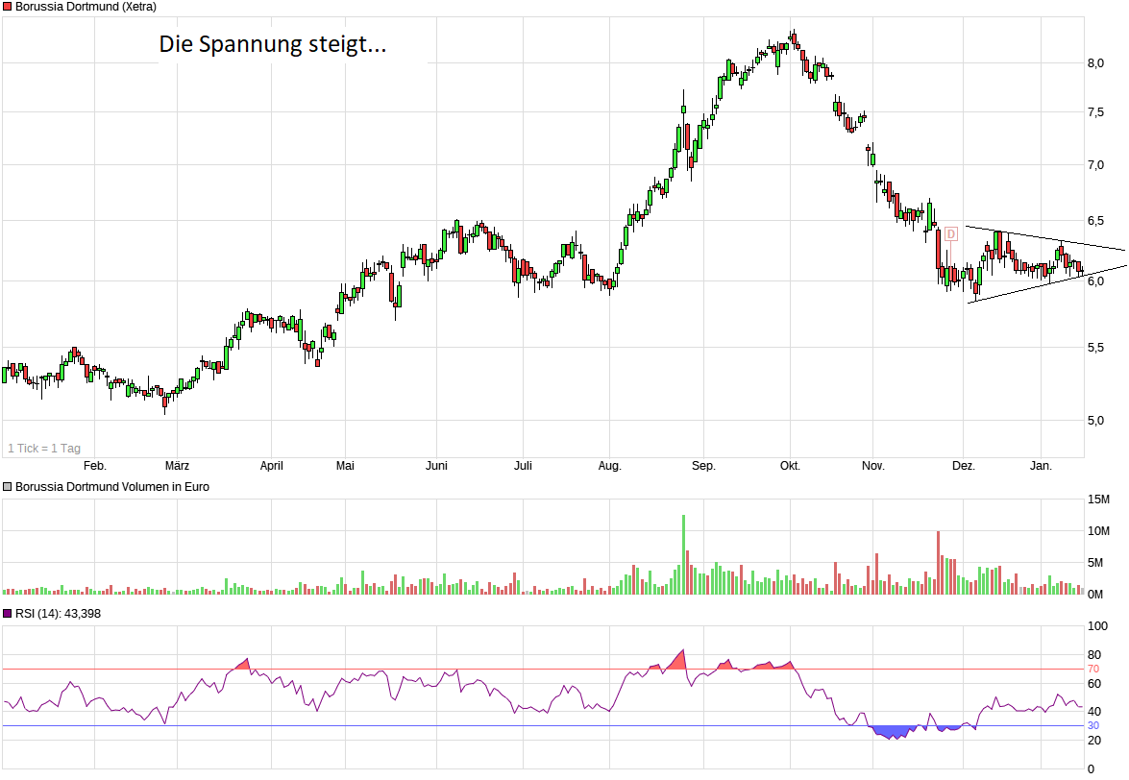Click the 'RSI (14): 43,398' label
The height and width of the screenshot is (780, 1129).
pos(59,614)
